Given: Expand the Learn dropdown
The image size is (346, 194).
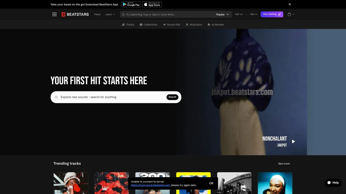Looking at the screenshot, I should [110, 14].
